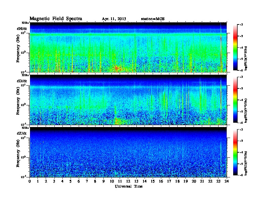Click the hour "12" tick label on time axis

click(128, 181)
